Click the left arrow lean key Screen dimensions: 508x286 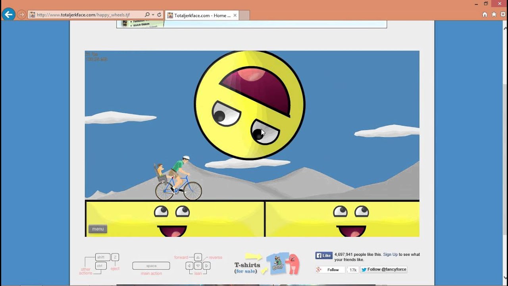pos(190,266)
